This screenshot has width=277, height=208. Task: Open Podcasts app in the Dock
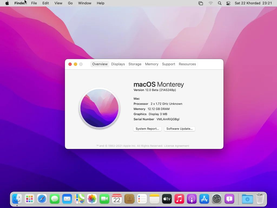[192, 199]
